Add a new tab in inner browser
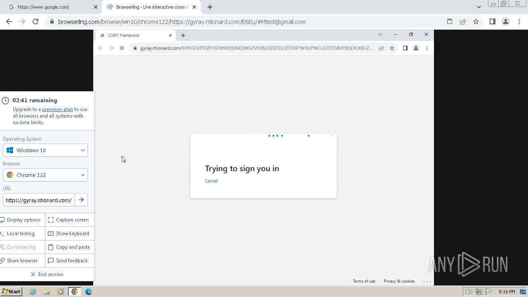 pyautogui.click(x=183, y=35)
